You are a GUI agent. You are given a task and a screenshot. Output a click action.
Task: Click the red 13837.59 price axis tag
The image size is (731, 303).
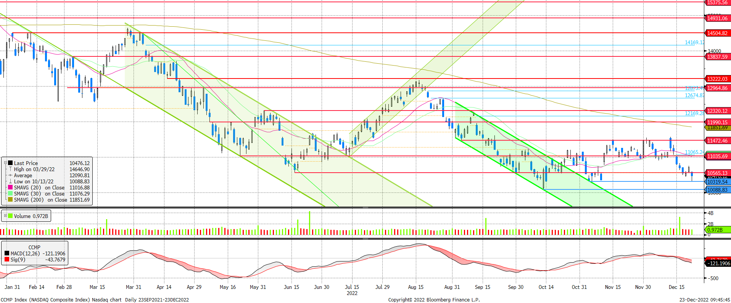717,57
